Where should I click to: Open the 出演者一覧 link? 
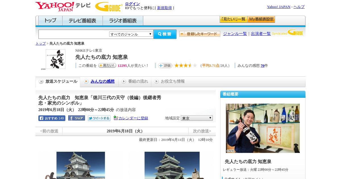pyautogui.click(x=261, y=34)
